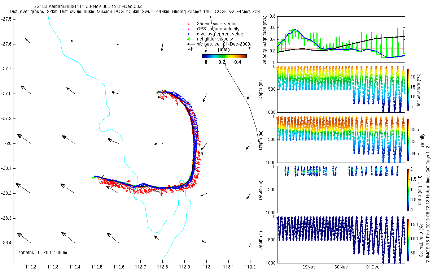The image size is (433, 271).
Task: Click the 'salinity' colorbar label
Action: 423,140
